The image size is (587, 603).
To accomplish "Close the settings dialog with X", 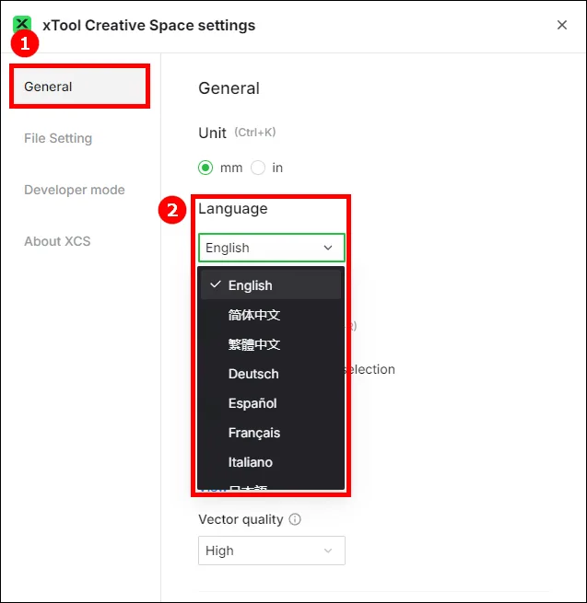I will pyautogui.click(x=561, y=25).
